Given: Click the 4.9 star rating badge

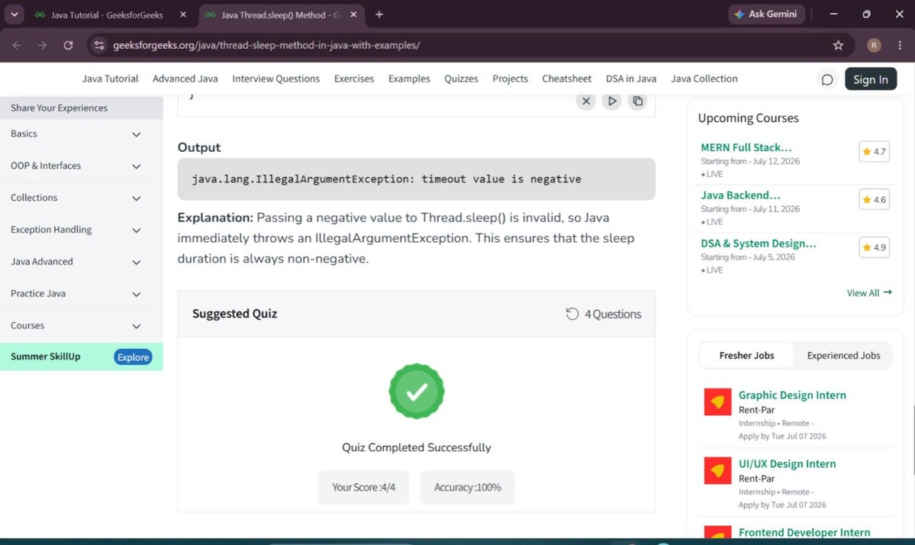Looking at the screenshot, I should click(874, 247).
